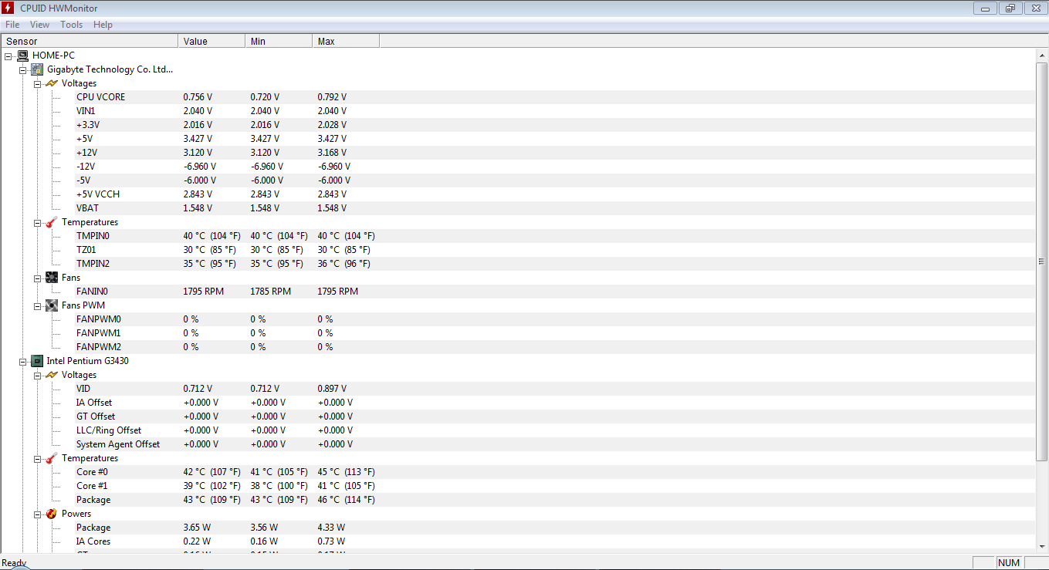The image size is (1049, 570).
Task: Click the vertical scrollbar thumb
Action: 1042,261
